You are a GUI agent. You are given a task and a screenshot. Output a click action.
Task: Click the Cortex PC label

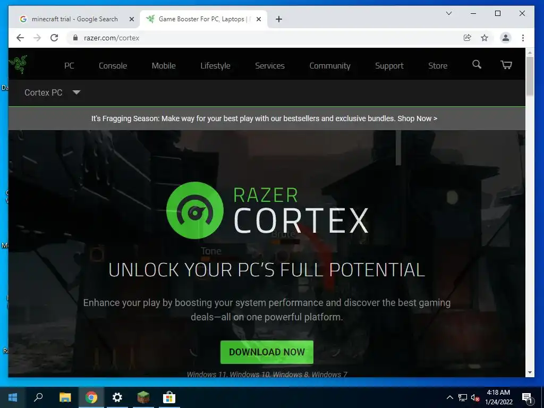tap(44, 92)
